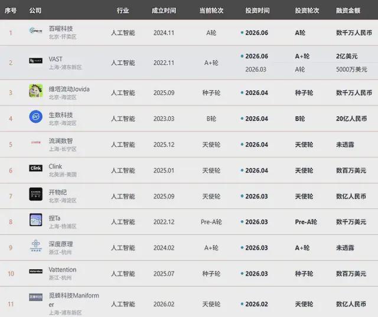Open company name 维塔流动Jovida
Image resolution: width=378 pixels, height=317 pixels.
click(x=69, y=89)
